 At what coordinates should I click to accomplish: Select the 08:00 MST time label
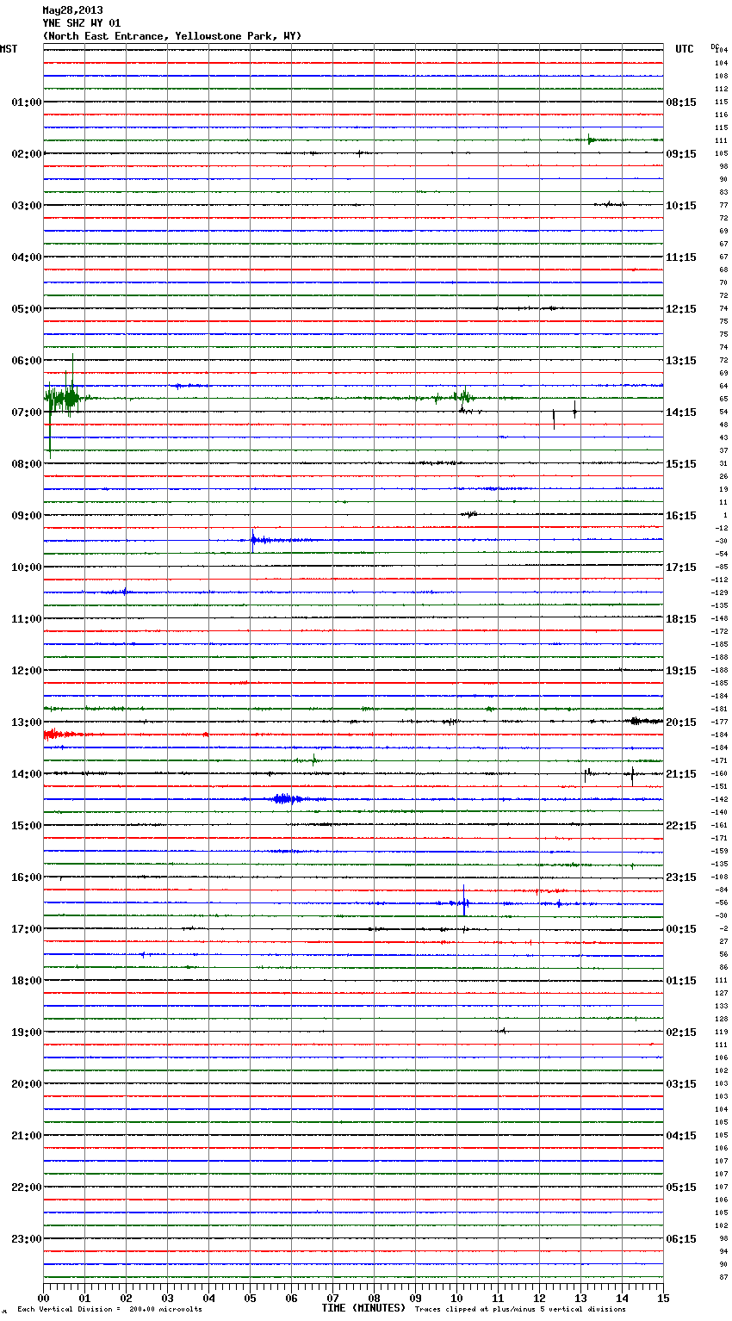(x=26, y=464)
